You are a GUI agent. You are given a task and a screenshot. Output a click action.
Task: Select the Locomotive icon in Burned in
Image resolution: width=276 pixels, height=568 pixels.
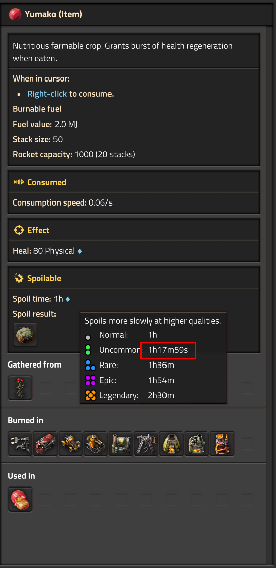click(x=45, y=443)
